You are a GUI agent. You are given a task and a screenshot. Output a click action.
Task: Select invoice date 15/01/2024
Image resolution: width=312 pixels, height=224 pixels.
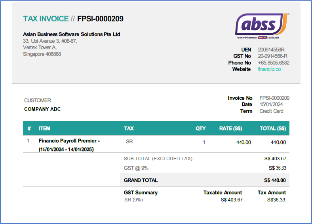[271, 104]
